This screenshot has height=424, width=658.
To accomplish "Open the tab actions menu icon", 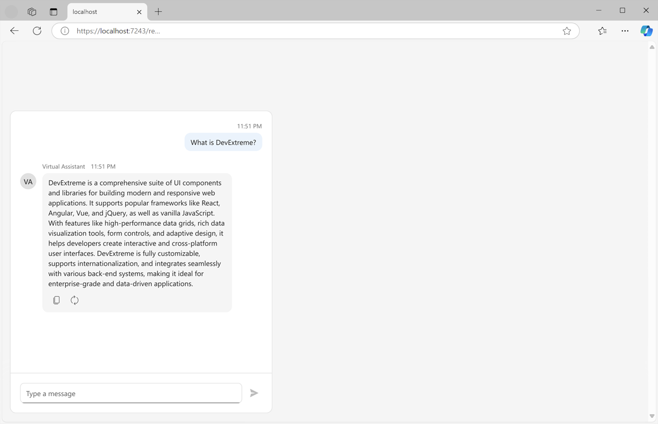I will click(54, 11).
